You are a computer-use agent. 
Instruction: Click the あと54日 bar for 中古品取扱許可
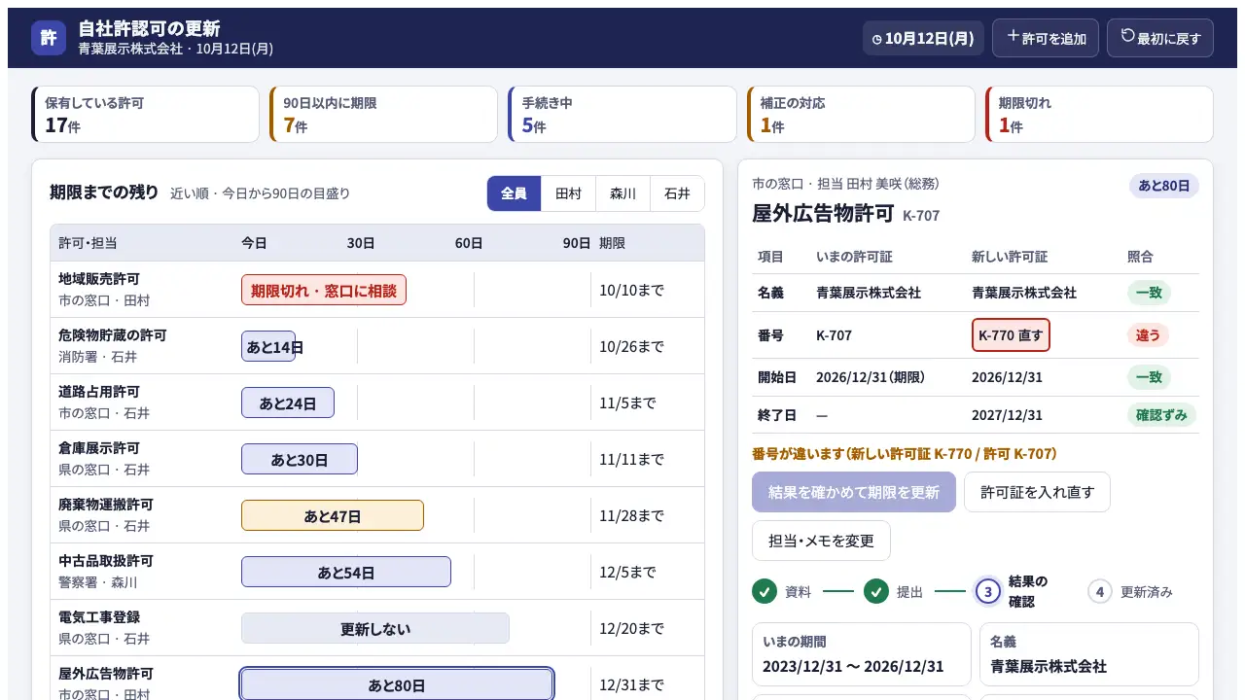click(346, 572)
